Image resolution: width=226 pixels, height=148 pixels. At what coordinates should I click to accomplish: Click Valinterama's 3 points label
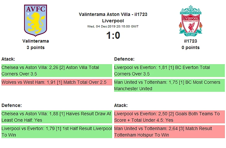[x=36, y=47]
